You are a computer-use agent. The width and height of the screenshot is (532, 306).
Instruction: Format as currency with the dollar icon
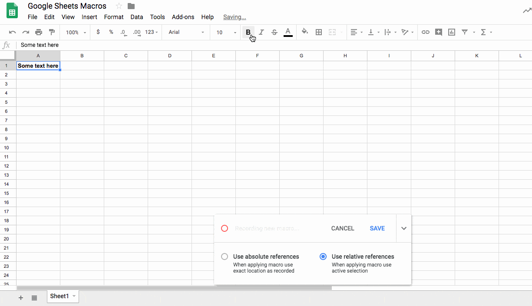[x=98, y=32]
